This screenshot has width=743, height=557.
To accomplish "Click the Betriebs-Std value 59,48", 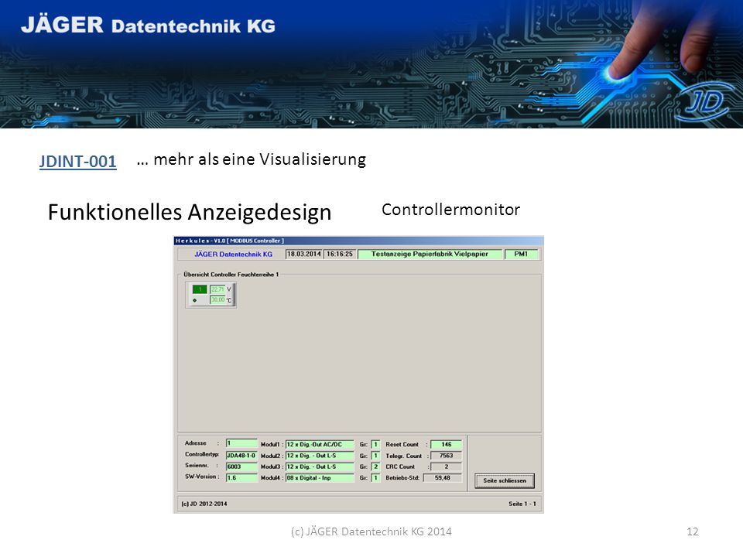I will tap(443, 478).
